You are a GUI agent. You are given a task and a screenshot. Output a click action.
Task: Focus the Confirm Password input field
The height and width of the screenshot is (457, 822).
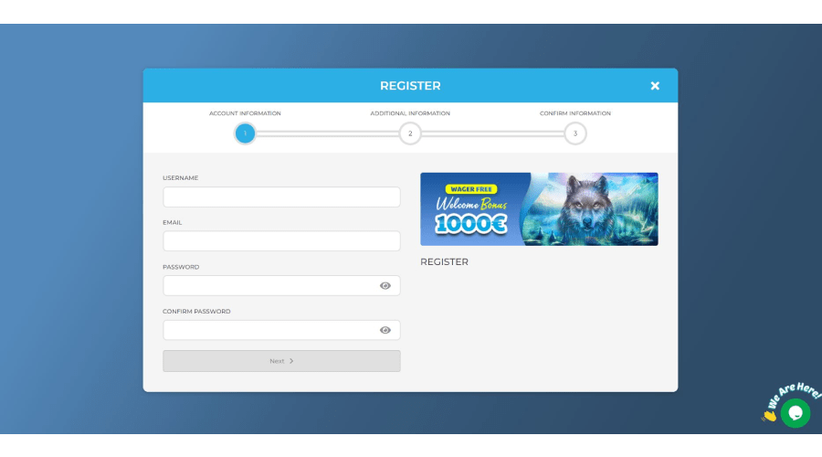[269, 330]
